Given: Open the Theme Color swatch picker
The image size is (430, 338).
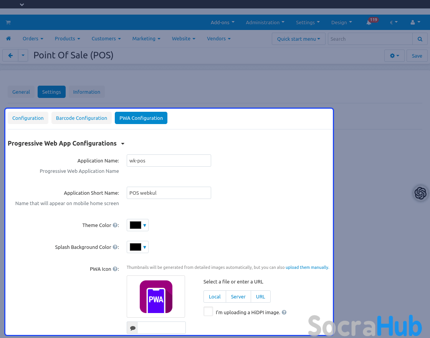Looking at the screenshot, I should pos(137,225).
